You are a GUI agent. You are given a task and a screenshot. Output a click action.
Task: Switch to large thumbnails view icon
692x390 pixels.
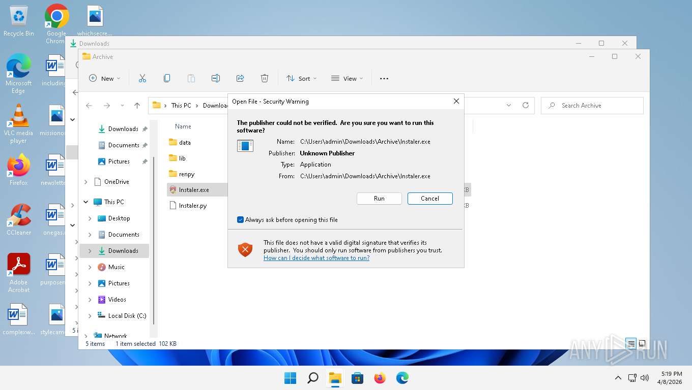click(642, 343)
